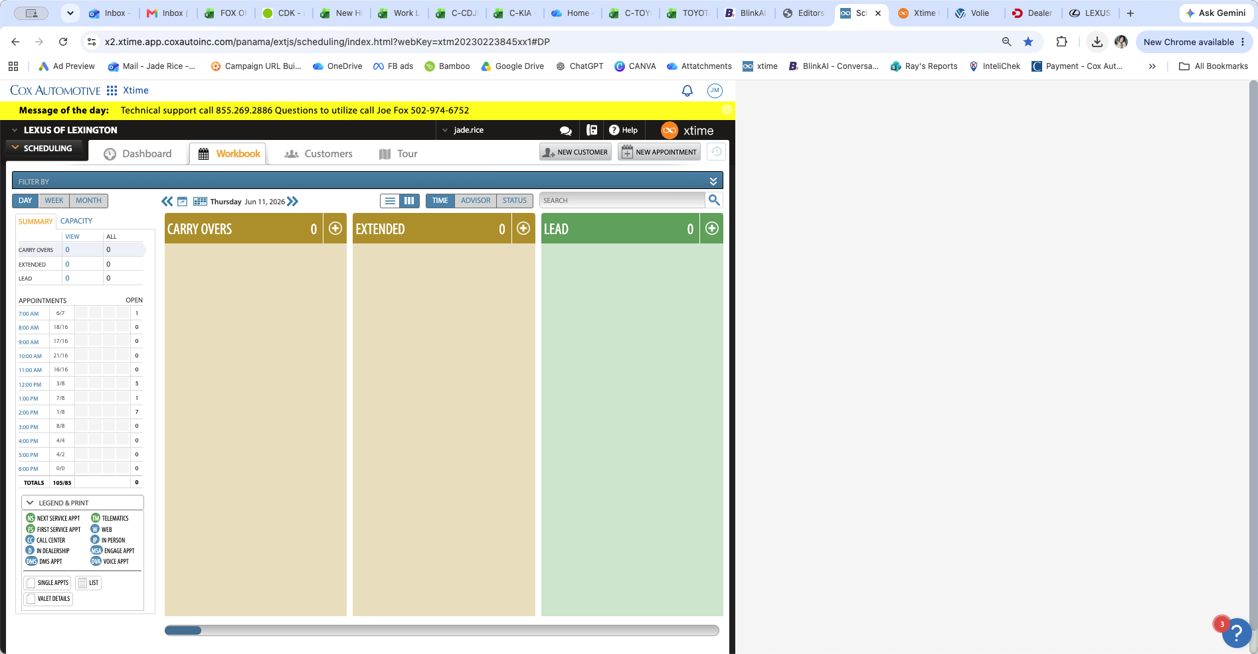
Task: Open Tour tab
Action: 398,154
